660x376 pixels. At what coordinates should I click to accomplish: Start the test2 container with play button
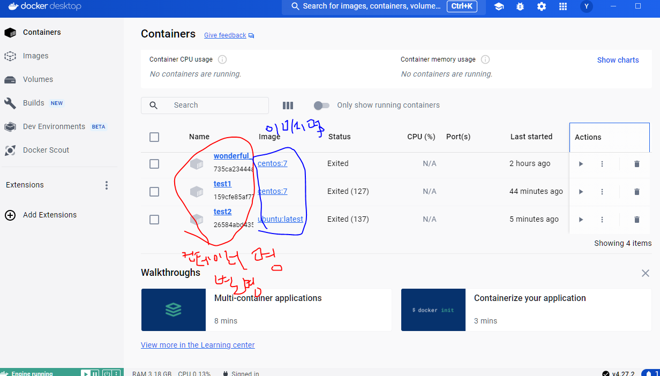[x=581, y=220]
